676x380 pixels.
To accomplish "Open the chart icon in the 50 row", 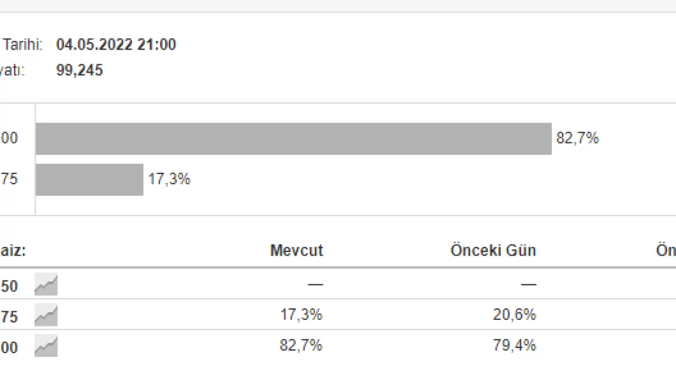I will [46, 285].
